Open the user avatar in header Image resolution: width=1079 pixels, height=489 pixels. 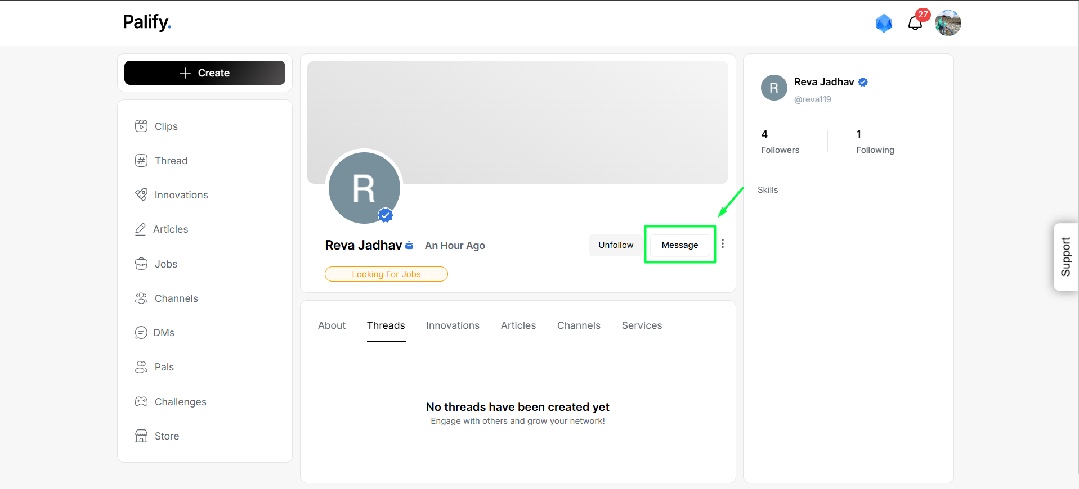[948, 23]
